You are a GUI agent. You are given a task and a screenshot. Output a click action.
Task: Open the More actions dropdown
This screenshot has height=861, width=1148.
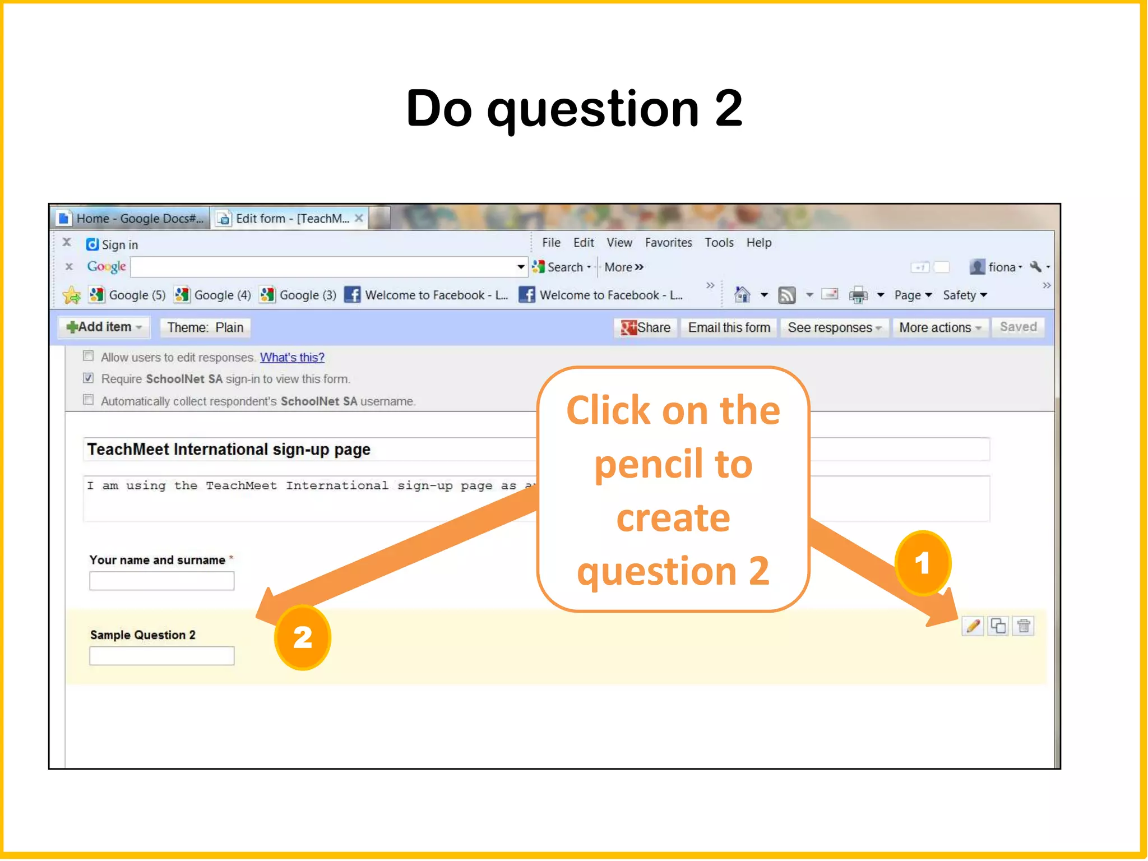click(939, 327)
